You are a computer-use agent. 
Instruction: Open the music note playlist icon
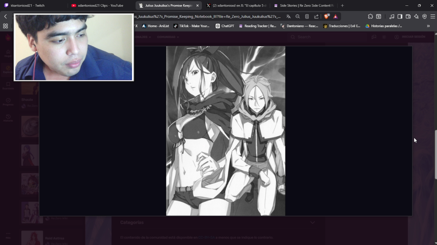pyautogui.click(x=392, y=16)
